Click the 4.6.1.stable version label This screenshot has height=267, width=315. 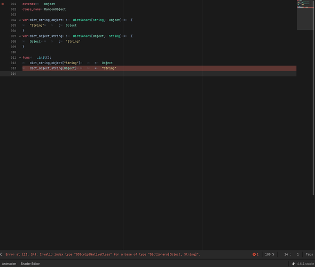305,264
